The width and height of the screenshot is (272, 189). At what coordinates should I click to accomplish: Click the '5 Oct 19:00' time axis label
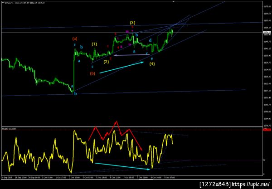(x=102, y=178)
